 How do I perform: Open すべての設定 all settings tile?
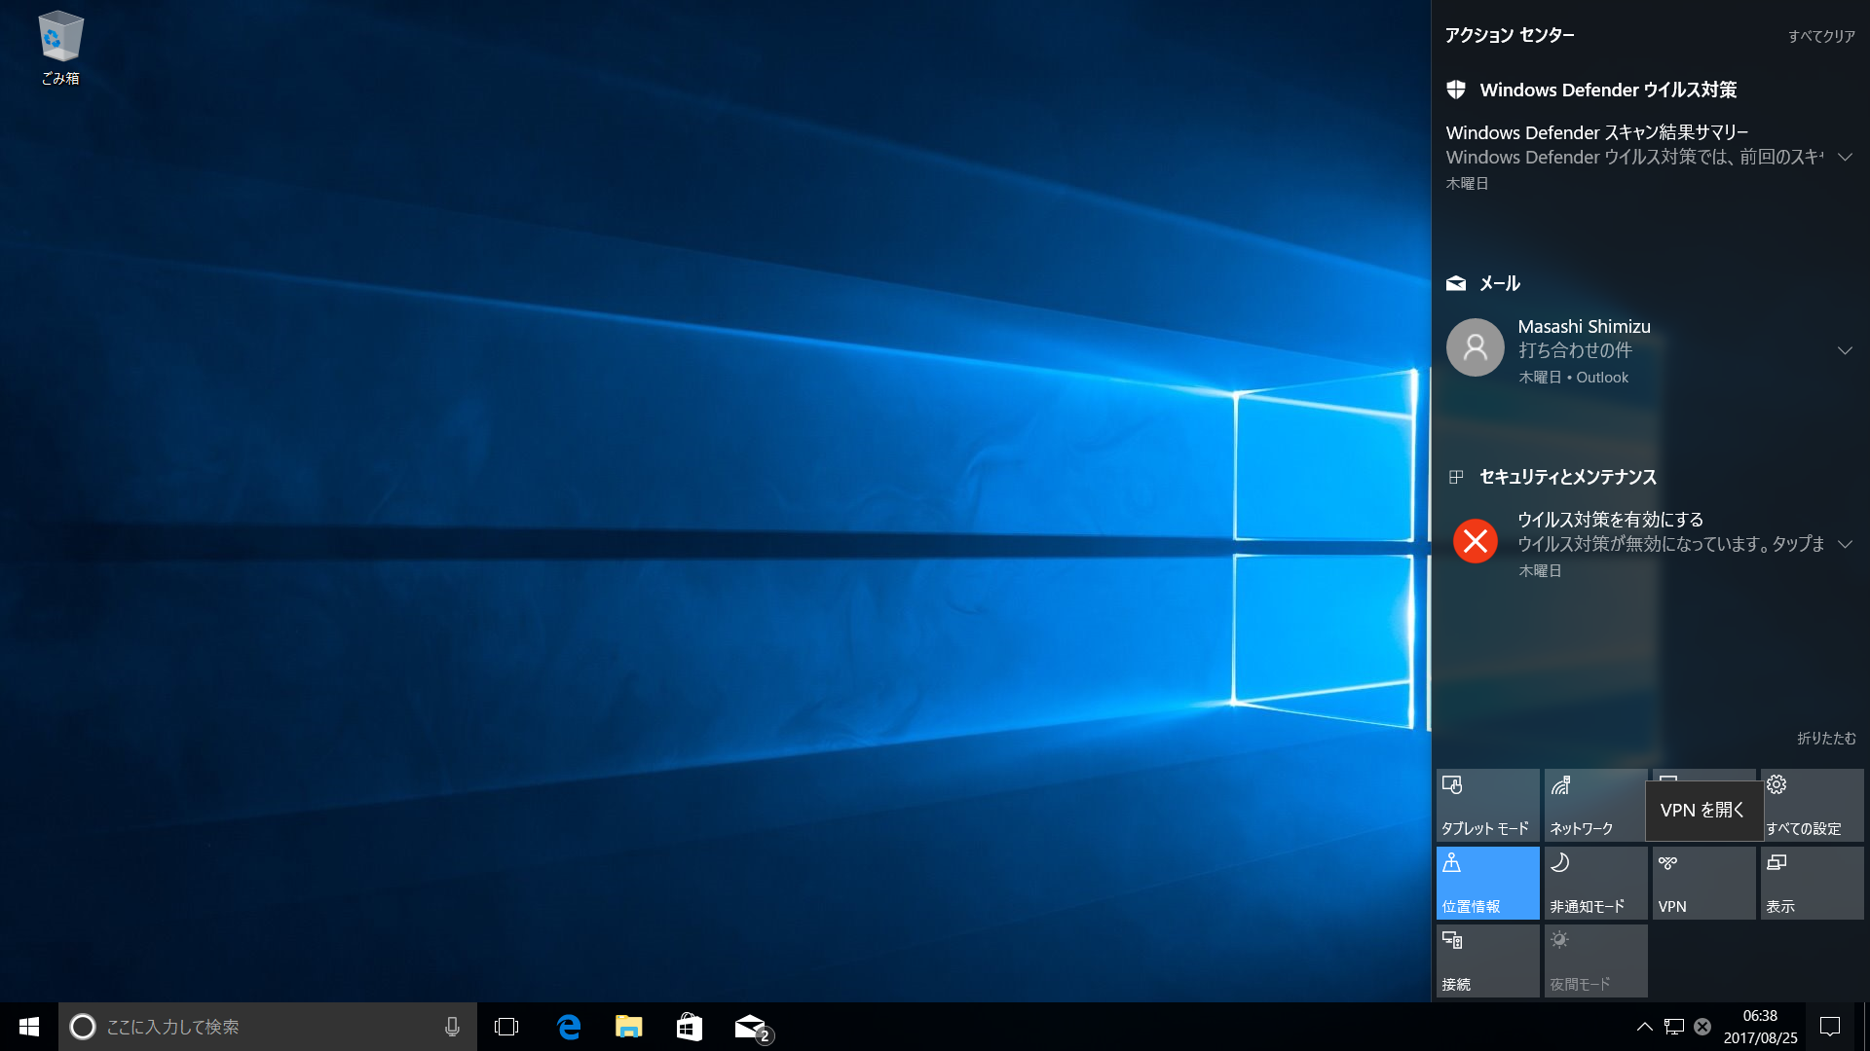point(1812,805)
